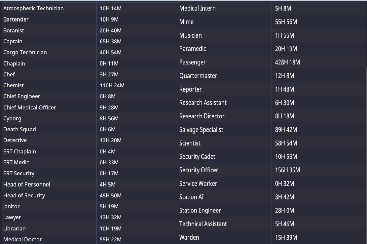
Task: Select the ERT Chaplain role name
Action: click(19, 151)
